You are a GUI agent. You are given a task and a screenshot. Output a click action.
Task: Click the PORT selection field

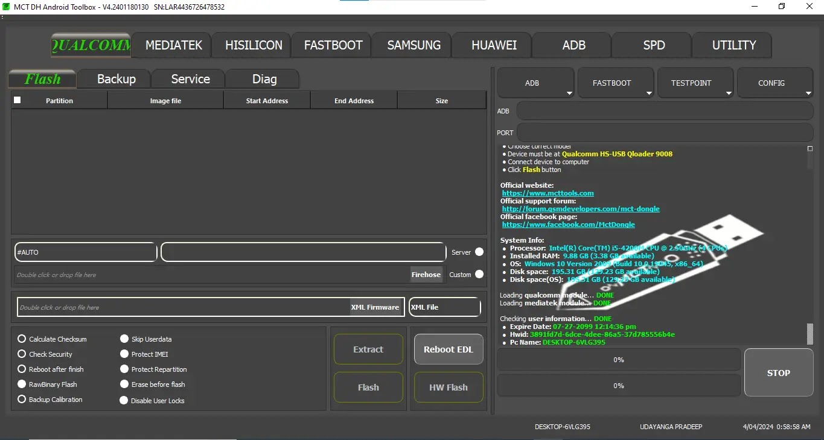click(x=665, y=133)
